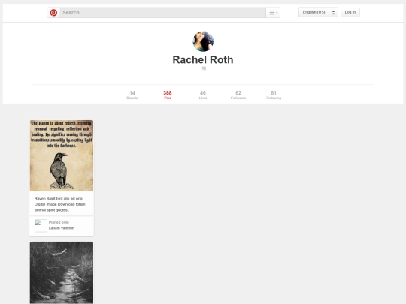Switch to the 62 Followers tab
This screenshot has height=304, width=406.
pyautogui.click(x=238, y=95)
